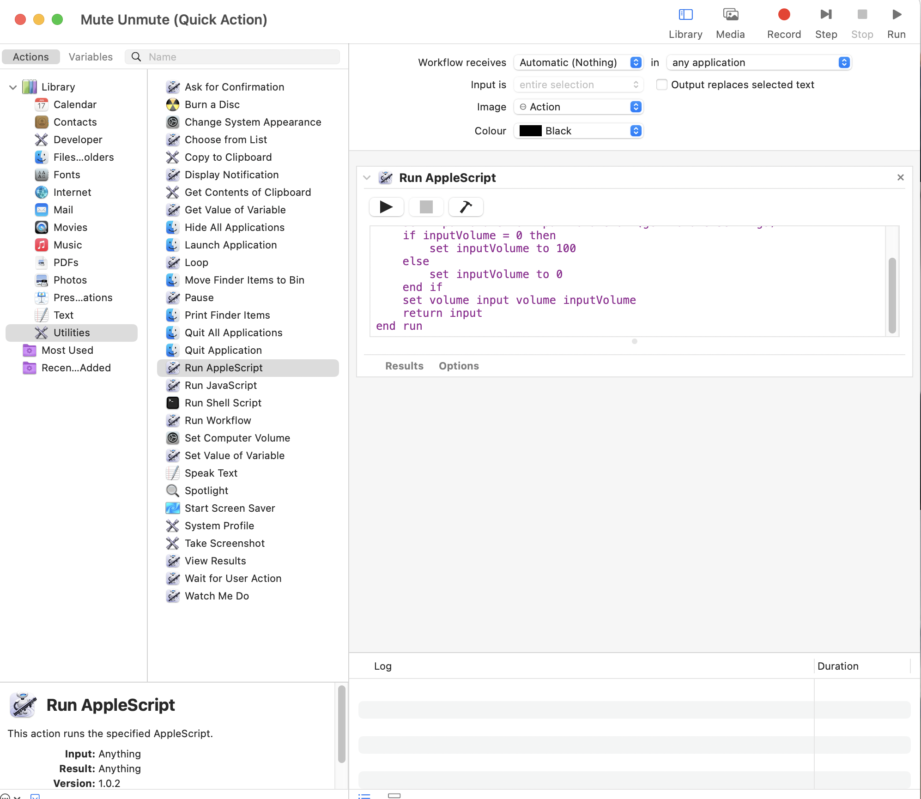Screen dimensions: 921x799
Task: Toggle the Library panel toolbar icon
Action: [x=685, y=14]
